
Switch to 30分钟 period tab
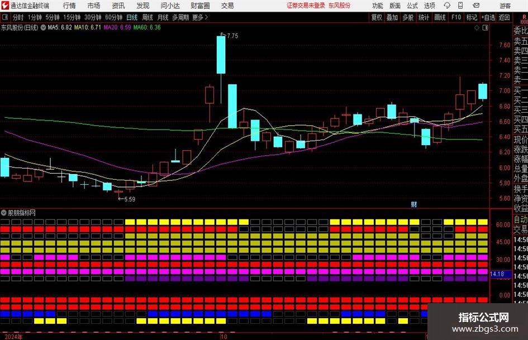click(x=93, y=17)
